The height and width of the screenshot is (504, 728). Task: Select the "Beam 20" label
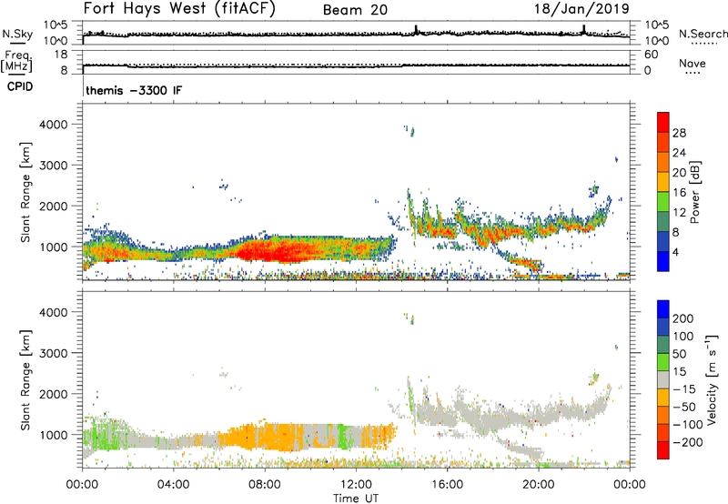355,10
